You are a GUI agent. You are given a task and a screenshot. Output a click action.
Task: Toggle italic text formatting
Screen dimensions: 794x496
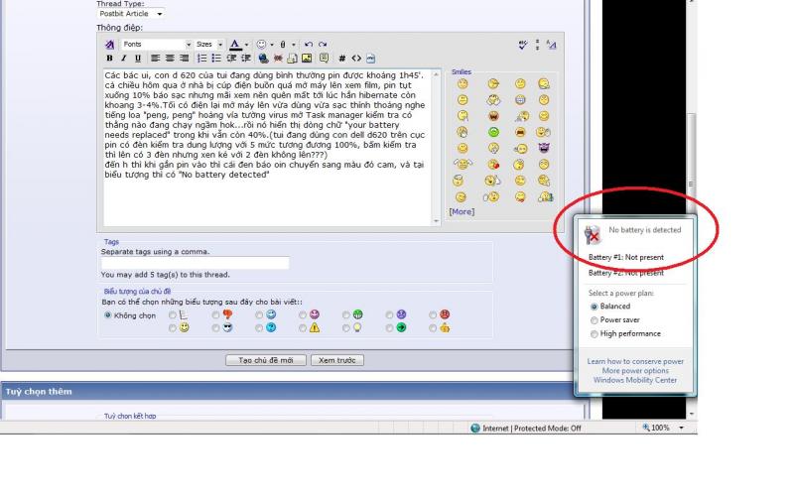[x=124, y=59]
